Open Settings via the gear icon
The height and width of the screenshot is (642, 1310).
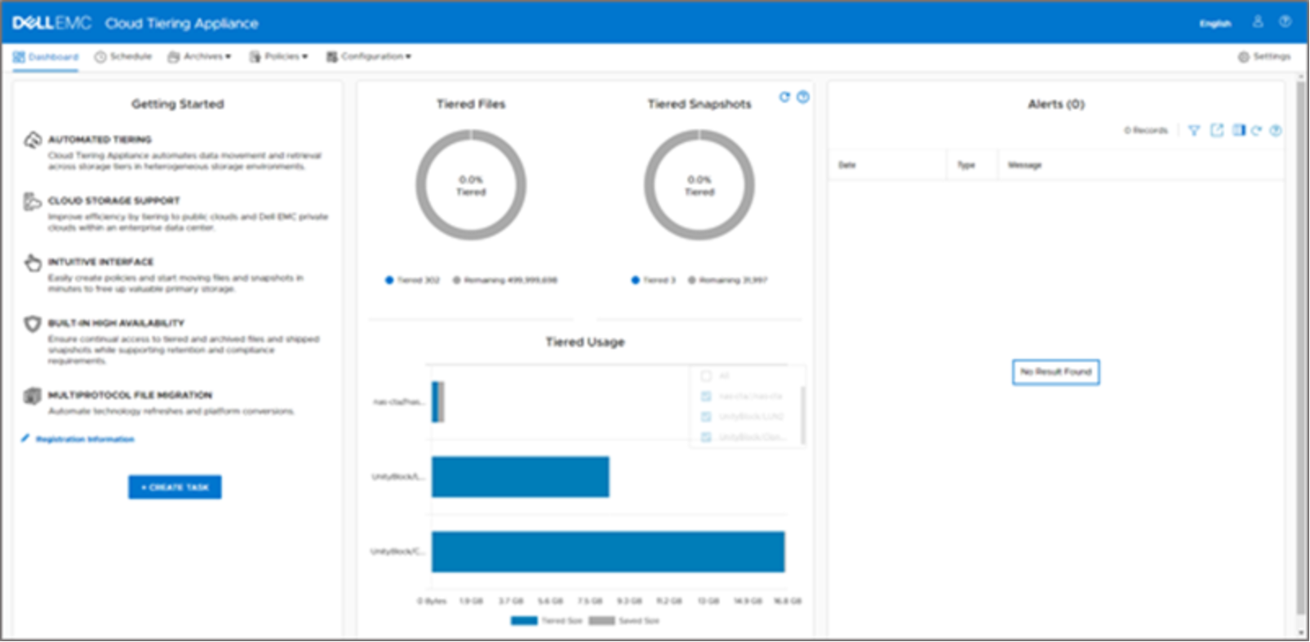[1243, 57]
